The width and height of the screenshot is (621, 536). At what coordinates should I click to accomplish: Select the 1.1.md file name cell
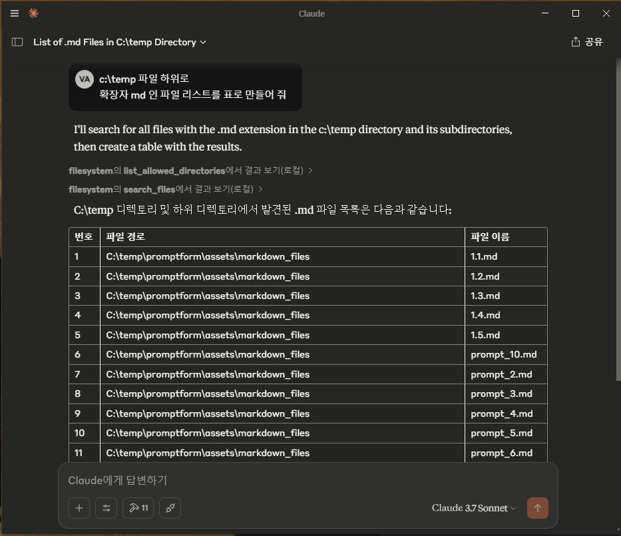(506, 257)
